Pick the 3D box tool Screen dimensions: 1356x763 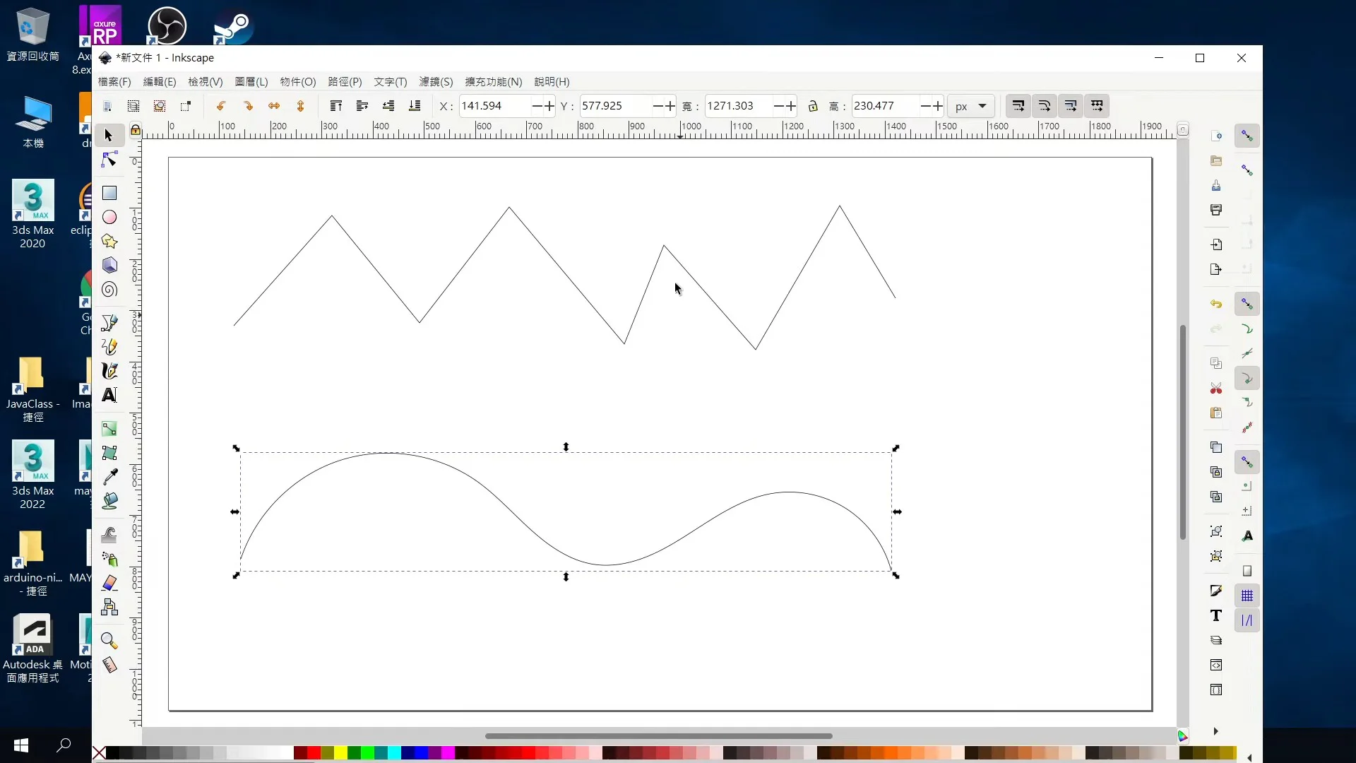(x=109, y=266)
